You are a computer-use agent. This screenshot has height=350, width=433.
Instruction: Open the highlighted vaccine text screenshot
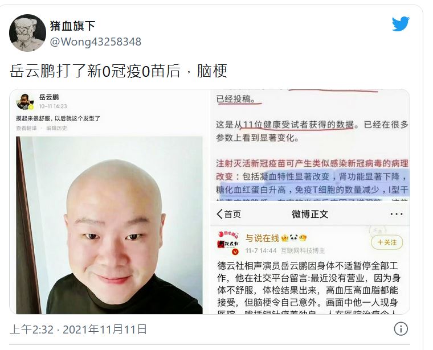pos(311,145)
